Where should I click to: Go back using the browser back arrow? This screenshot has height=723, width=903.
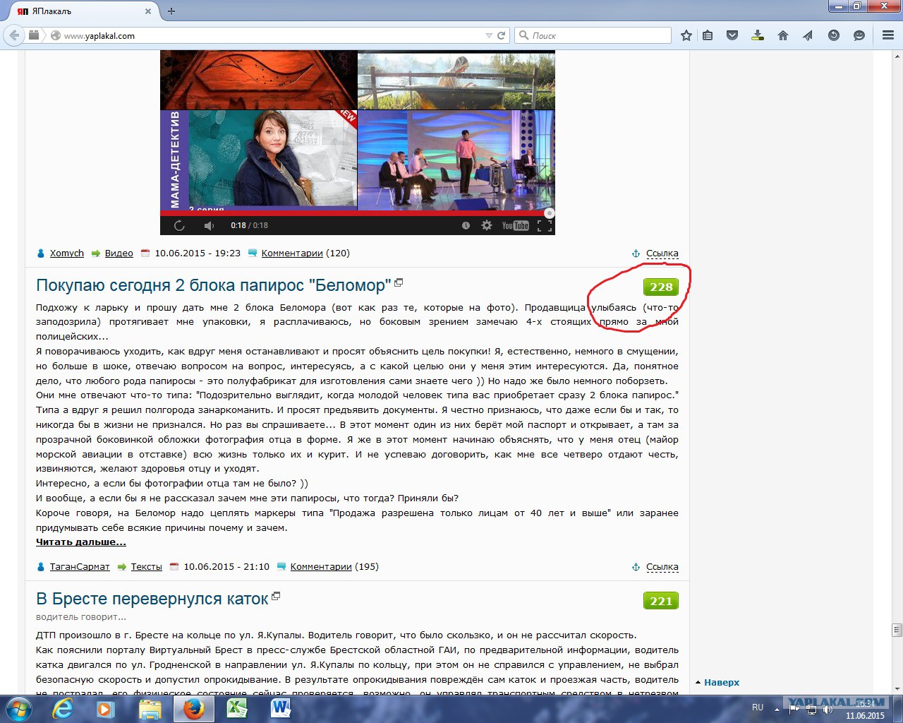tap(14, 35)
